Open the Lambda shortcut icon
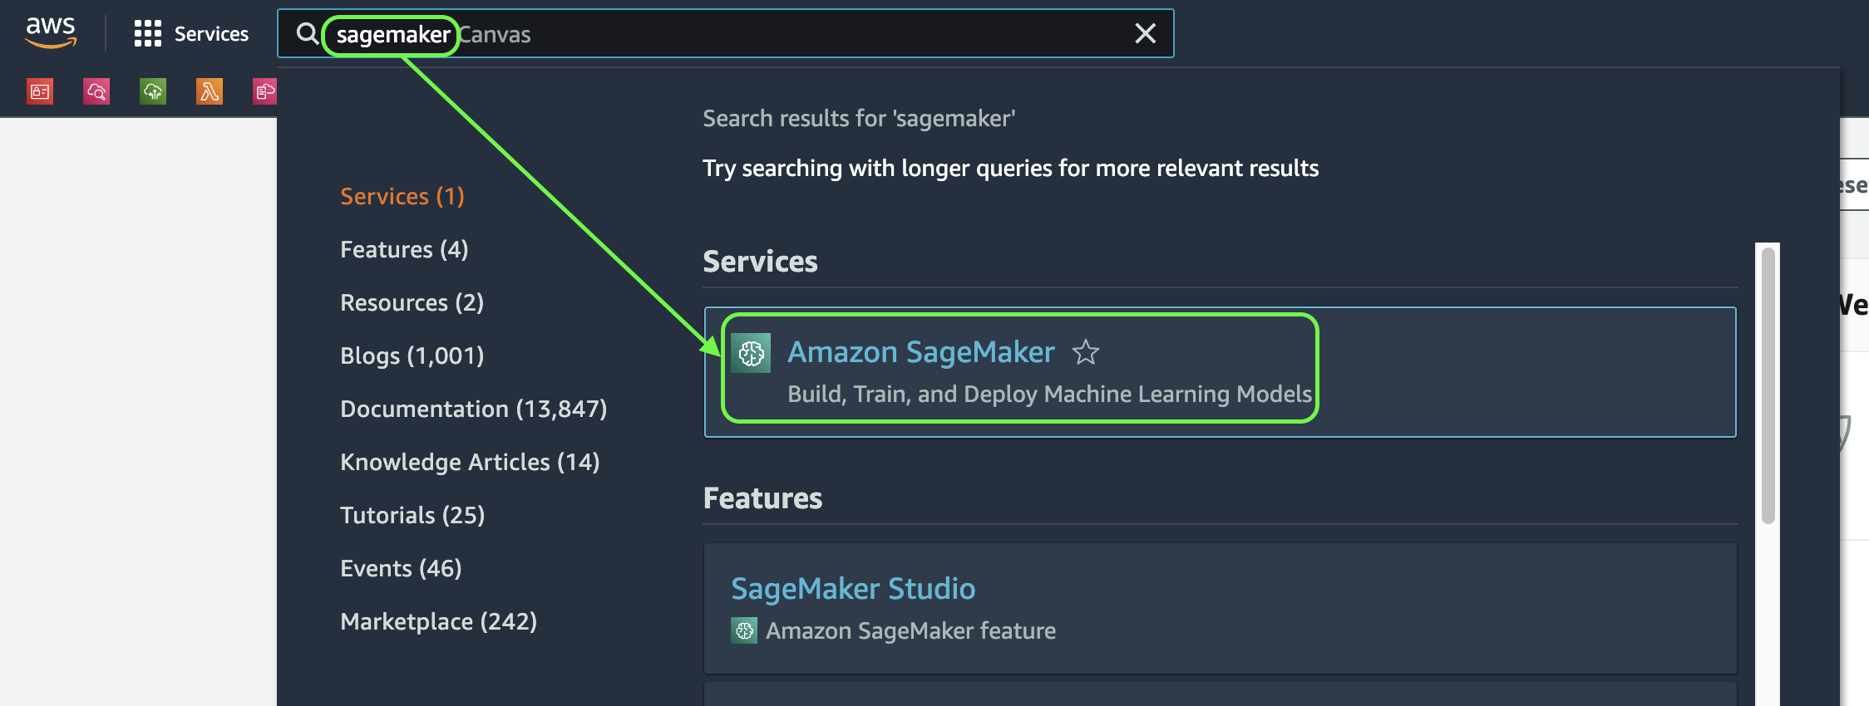This screenshot has height=706, width=1869. [x=210, y=91]
